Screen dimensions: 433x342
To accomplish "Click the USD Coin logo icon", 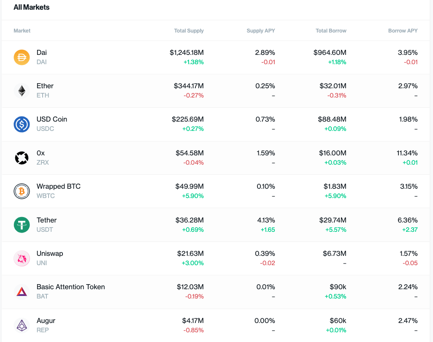I will click(22, 124).
